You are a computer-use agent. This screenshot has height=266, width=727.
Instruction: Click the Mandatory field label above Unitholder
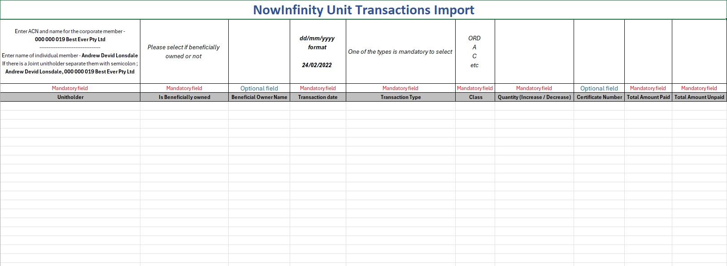tap(70, 88)
